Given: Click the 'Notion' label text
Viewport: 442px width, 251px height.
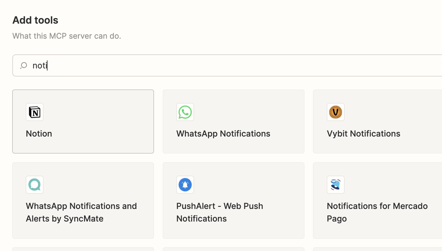Looking at the screenshot, I should tap(39, 133).
